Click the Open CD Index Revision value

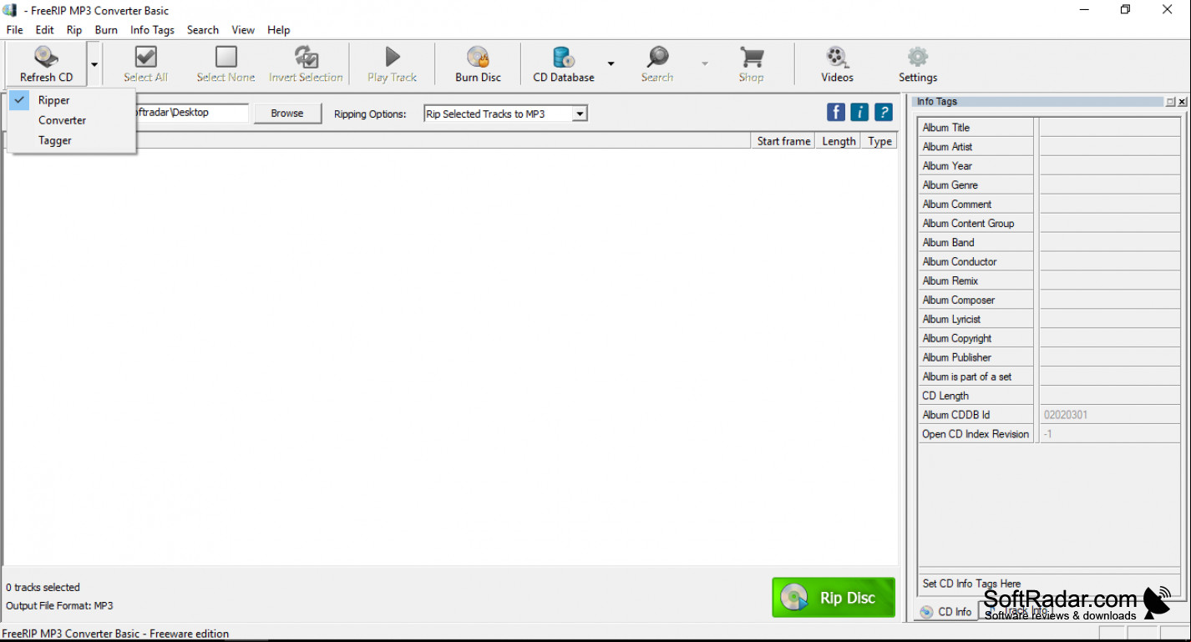pos(1110,434)
